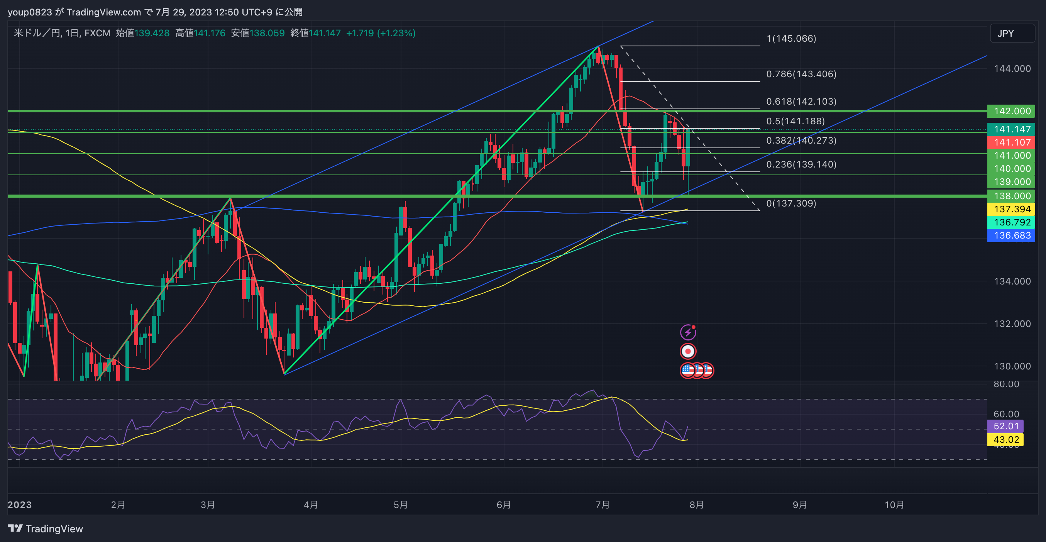Click the 8月 label on time axis
Image resolution: width=1046 pixels, height=542 pixels.
point(697,505)
